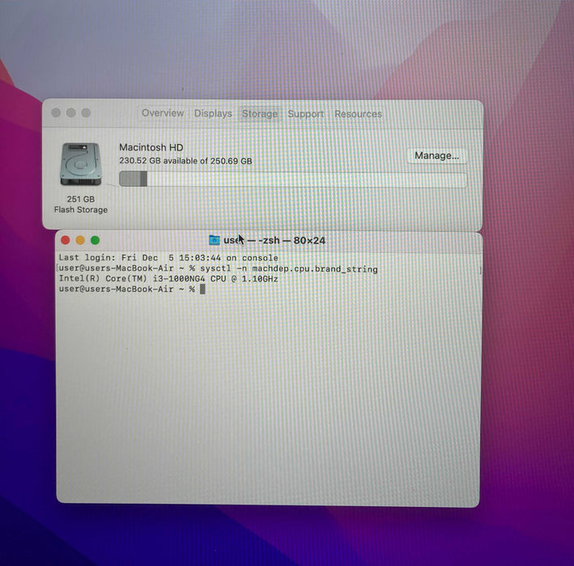Close the Terminal window with red button
The height and width of the screenshot is (566, 574).
point(66,240)
